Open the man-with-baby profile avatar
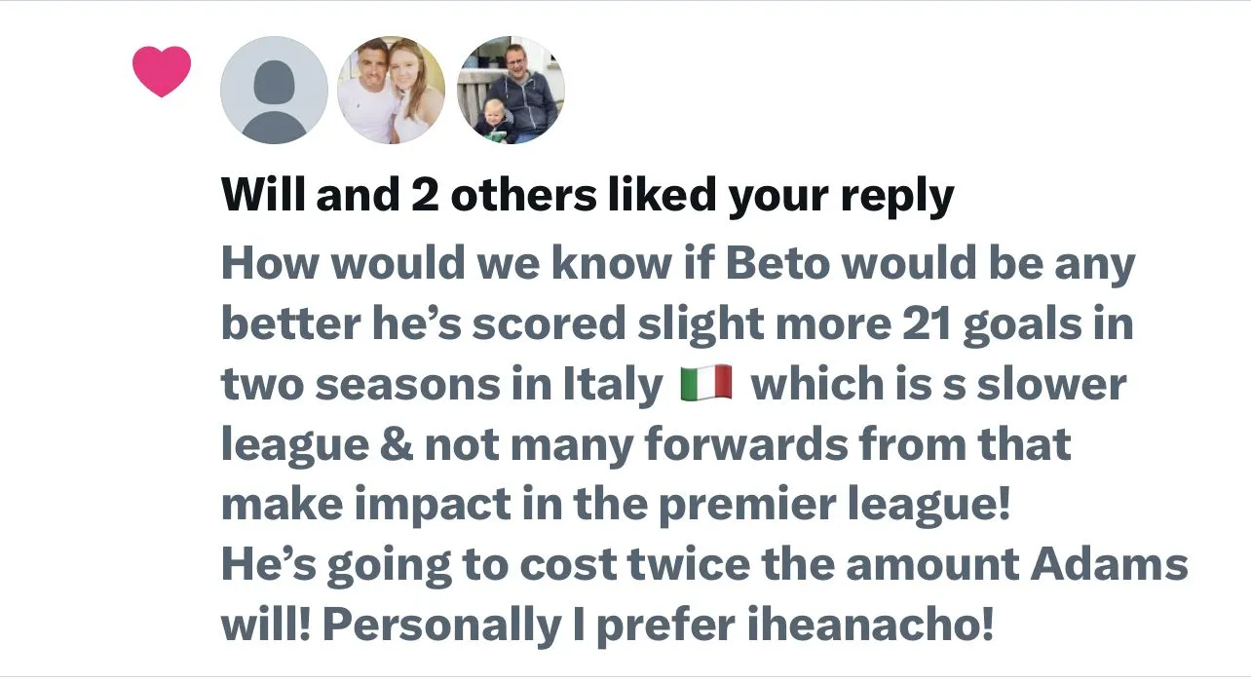 [x=511, y=91]
